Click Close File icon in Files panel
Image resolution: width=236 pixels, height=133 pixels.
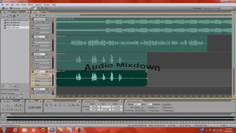(7, 16)
